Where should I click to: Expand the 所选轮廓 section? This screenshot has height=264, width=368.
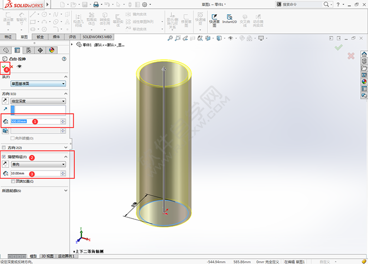(65, 191)
